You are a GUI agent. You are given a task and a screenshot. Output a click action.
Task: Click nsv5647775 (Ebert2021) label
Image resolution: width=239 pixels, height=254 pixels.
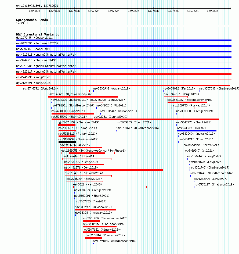pyautogui.click(x=194, y=123)
